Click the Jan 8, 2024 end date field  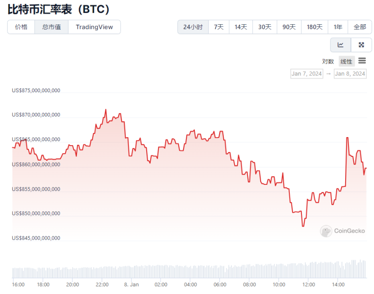click(350, 74)
